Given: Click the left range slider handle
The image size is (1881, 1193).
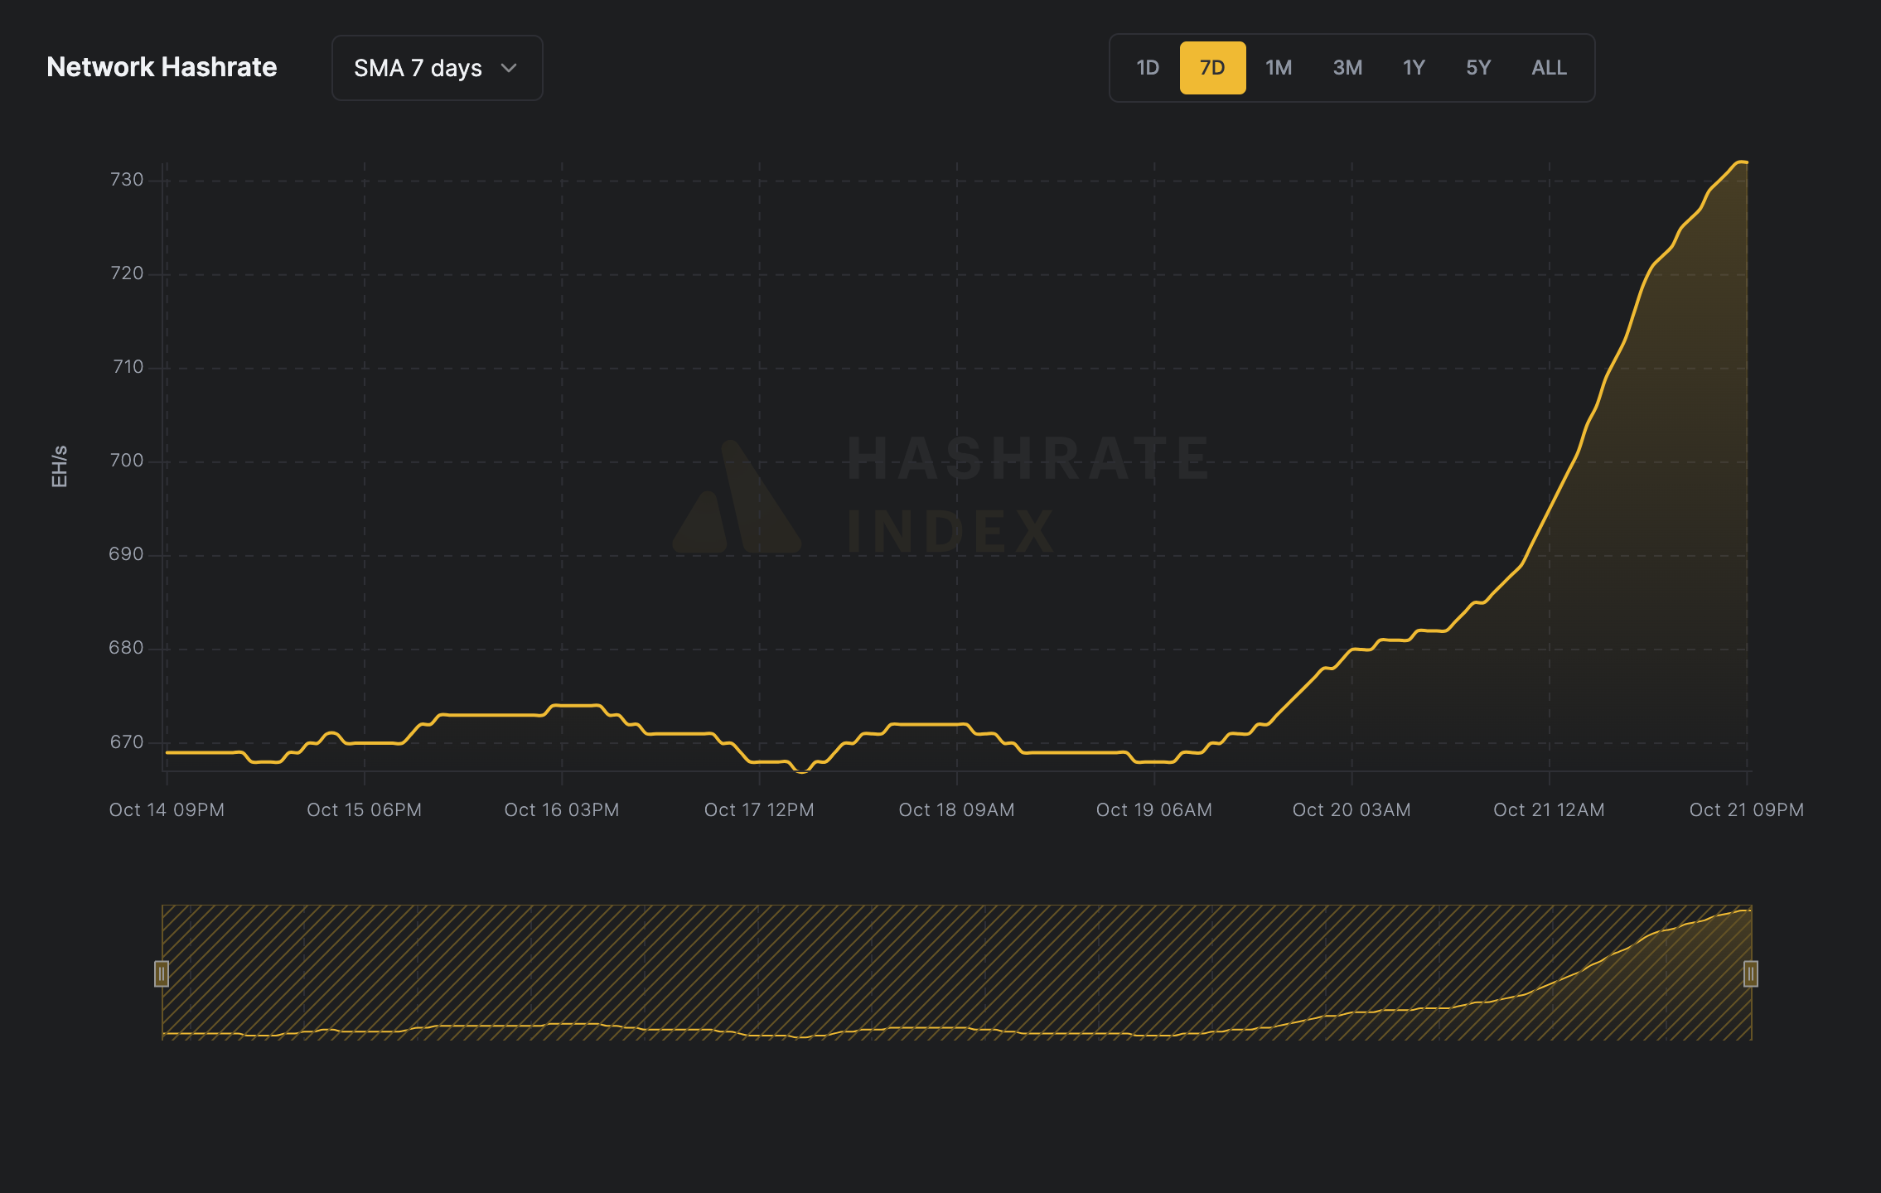Looking at the screenshot, I should 162,975.
